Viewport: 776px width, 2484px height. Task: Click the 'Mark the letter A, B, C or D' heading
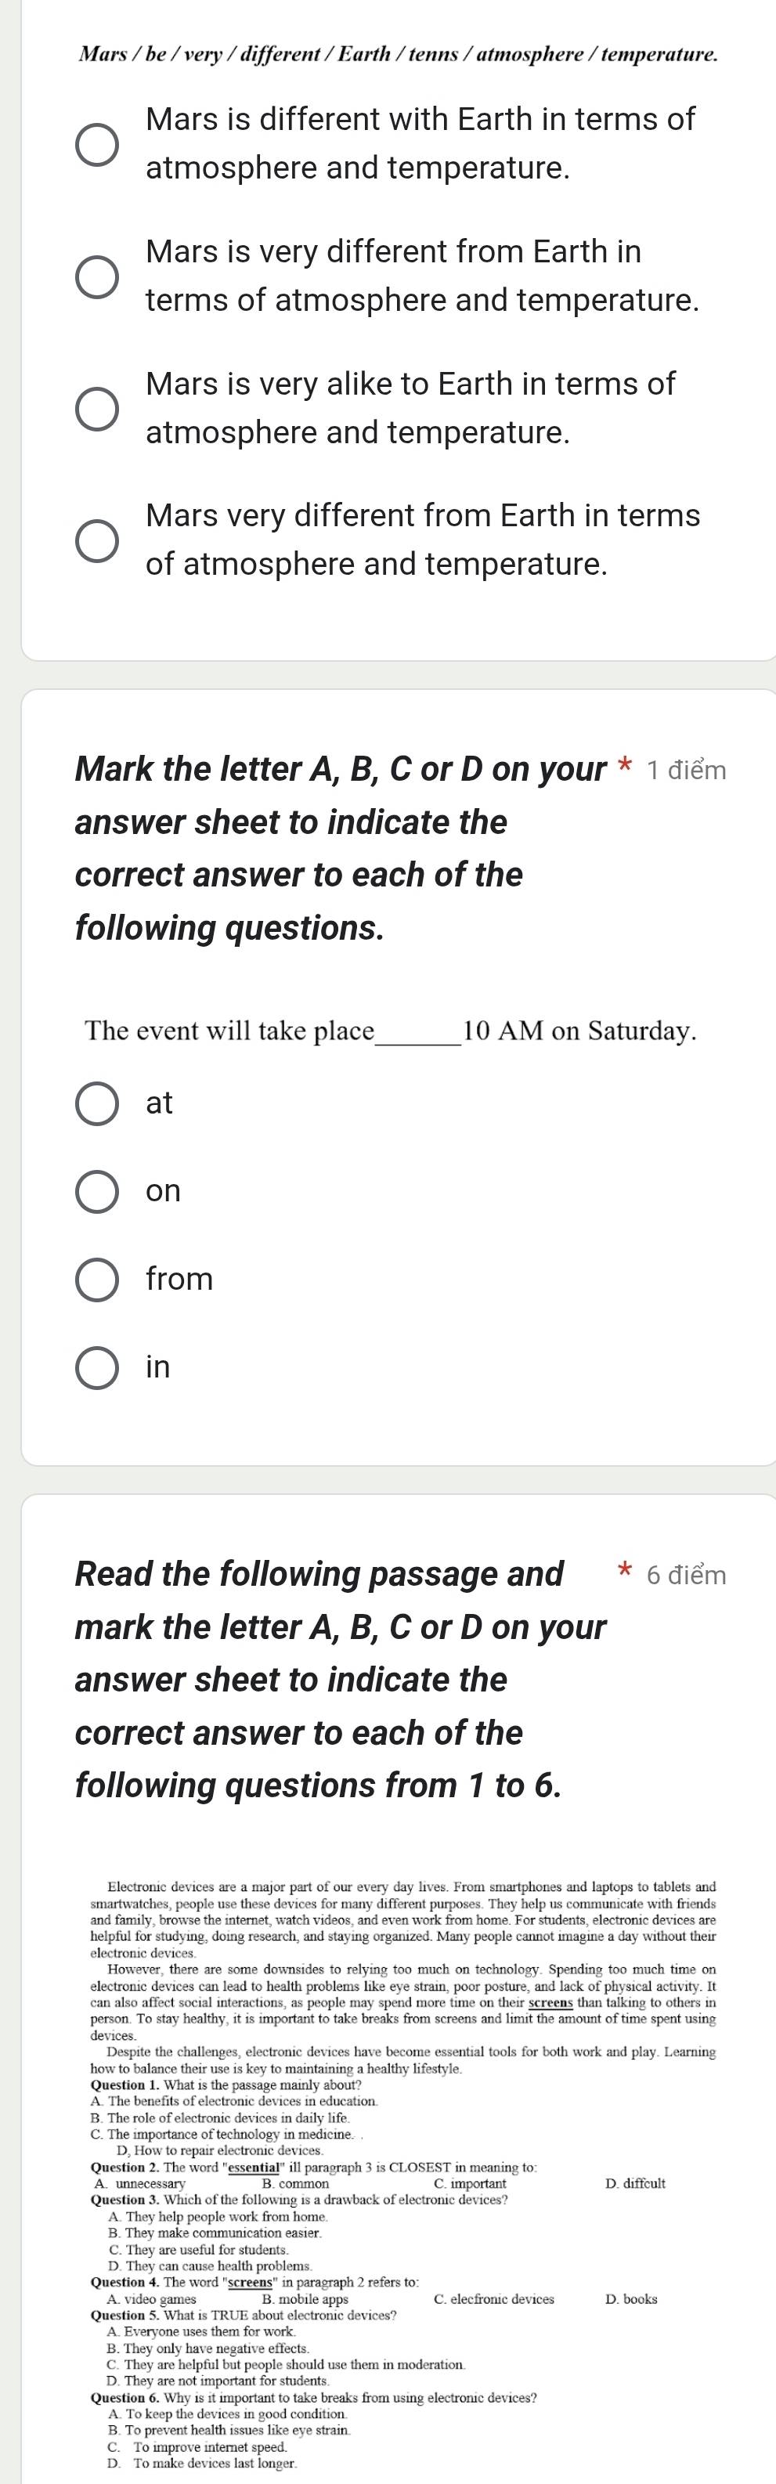(341, 849)
